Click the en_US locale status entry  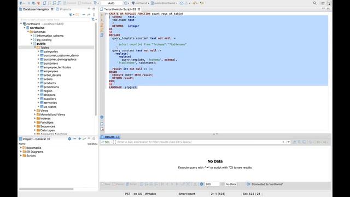pyautogui.click(x=138, y=194)
